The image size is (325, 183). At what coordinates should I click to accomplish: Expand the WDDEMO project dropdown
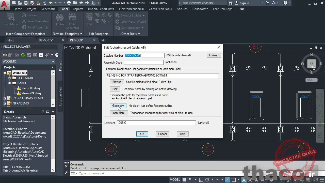click(53, 61)
